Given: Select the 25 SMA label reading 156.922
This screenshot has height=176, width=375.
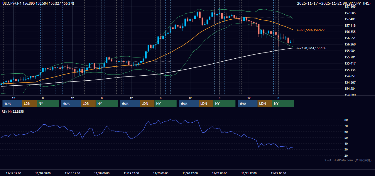Looking at the screenshot, I should (x=310, y=30).
